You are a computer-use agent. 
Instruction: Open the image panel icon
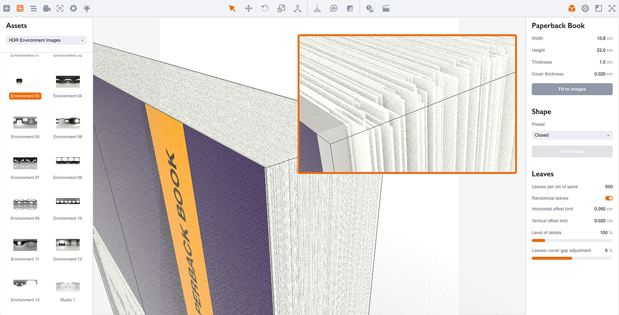pyautogui.click(x=599, y=8)
